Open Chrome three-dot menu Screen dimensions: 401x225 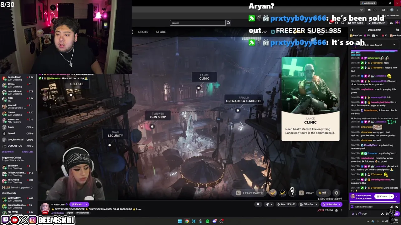tap(398, 10)
